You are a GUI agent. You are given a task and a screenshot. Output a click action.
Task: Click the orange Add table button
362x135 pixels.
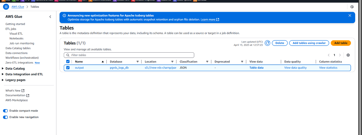[341, 43]
